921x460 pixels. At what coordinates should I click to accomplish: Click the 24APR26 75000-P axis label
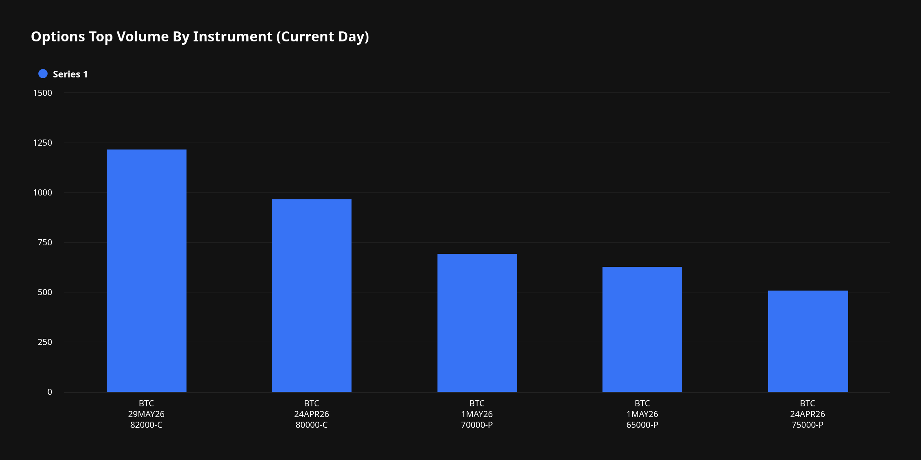click(807, 414)
